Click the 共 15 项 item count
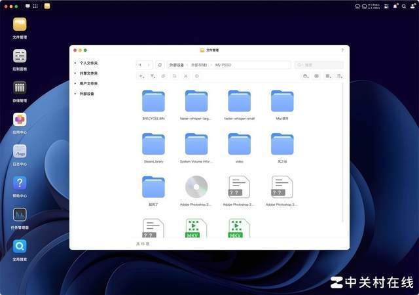The image size is (419, 295). (143, 244)
